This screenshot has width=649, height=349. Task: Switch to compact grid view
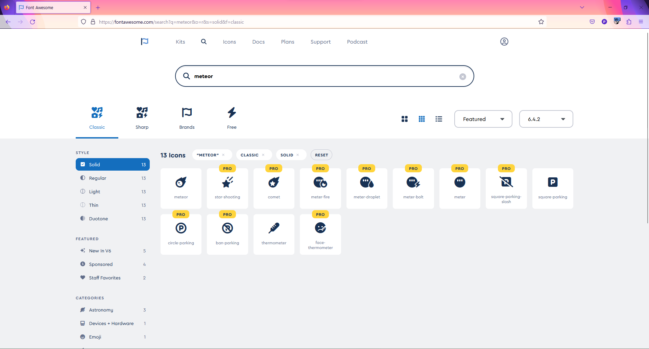(422, 119)
